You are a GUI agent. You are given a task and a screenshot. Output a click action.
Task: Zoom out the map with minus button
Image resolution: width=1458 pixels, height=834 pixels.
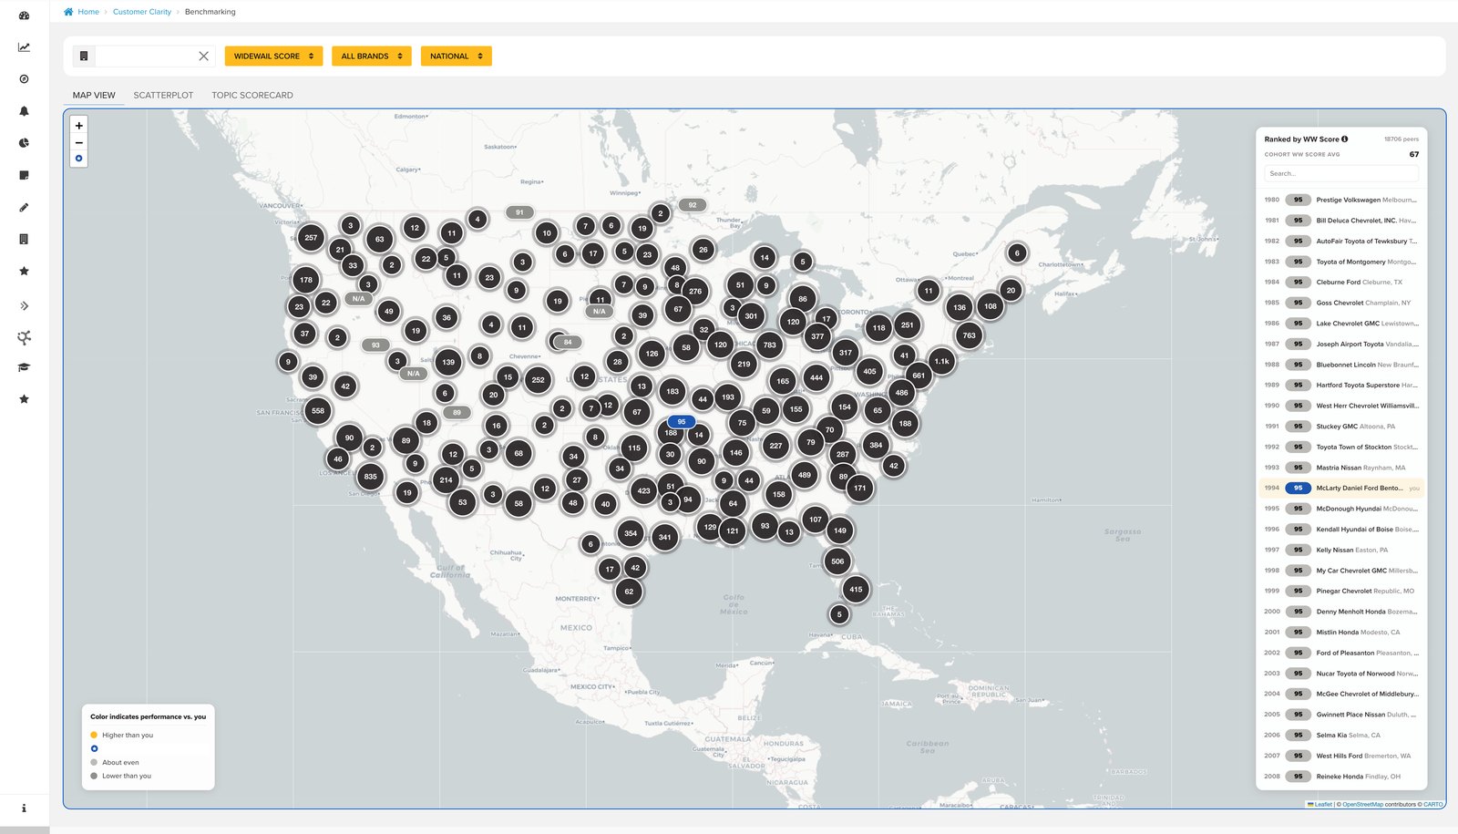pyautogui.click(x=79, y=142)
